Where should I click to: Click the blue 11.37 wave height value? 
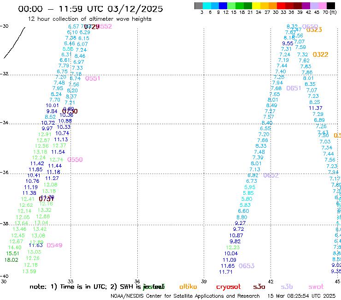316,108
